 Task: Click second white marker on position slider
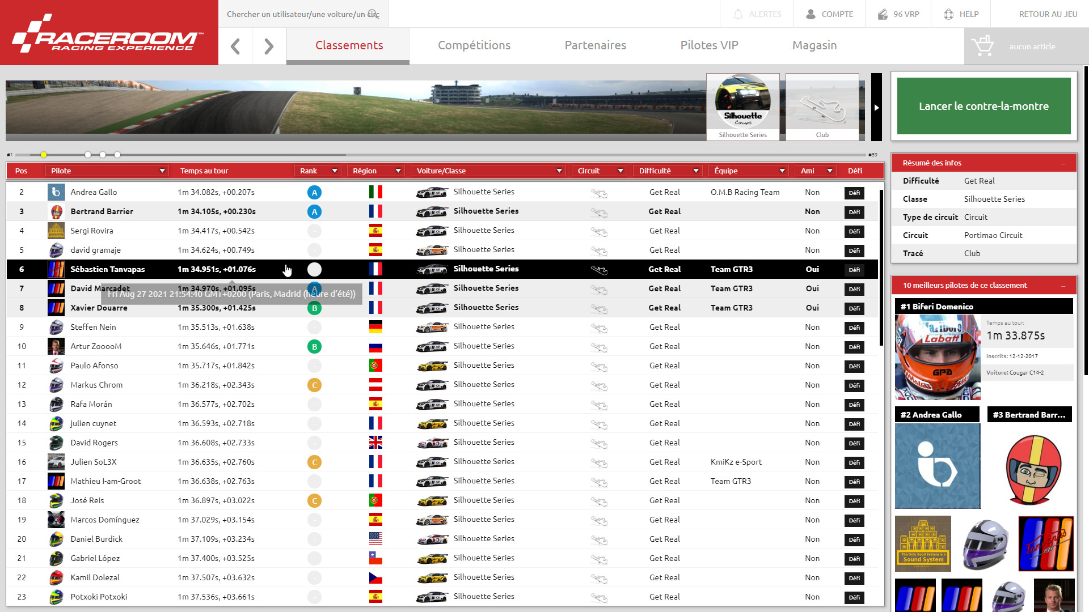[x=103, y=155]
